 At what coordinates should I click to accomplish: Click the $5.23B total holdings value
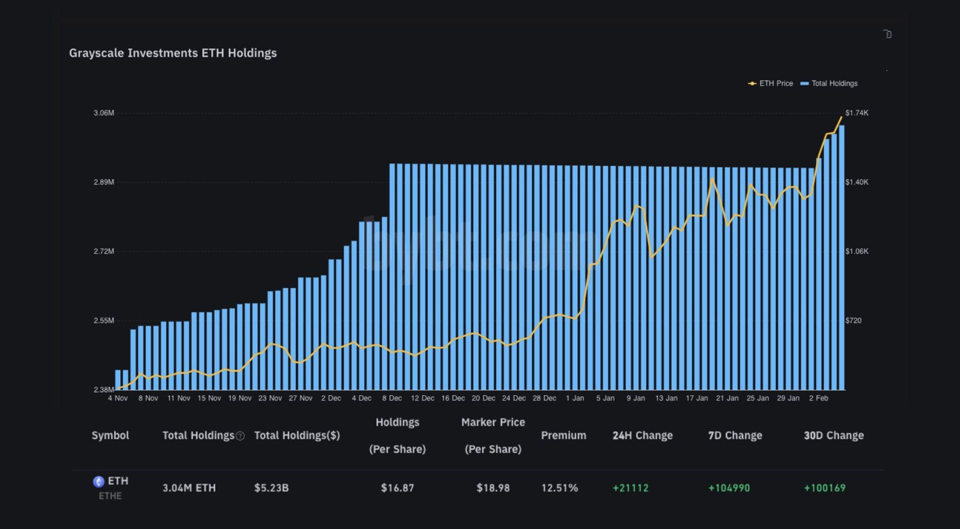pos(271,488)
